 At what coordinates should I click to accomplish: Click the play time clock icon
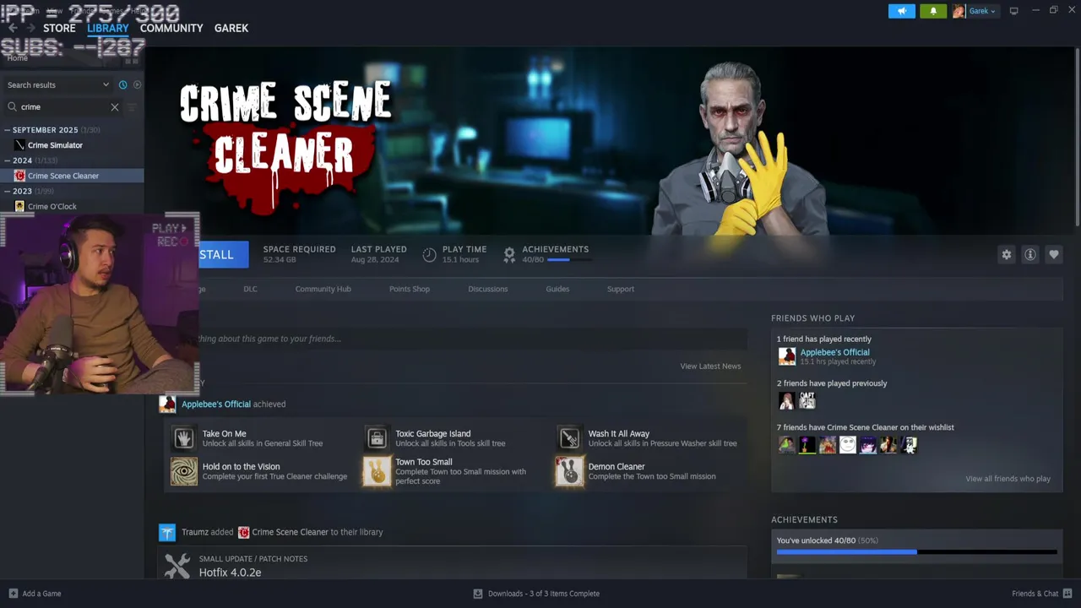tap(429, 254)
